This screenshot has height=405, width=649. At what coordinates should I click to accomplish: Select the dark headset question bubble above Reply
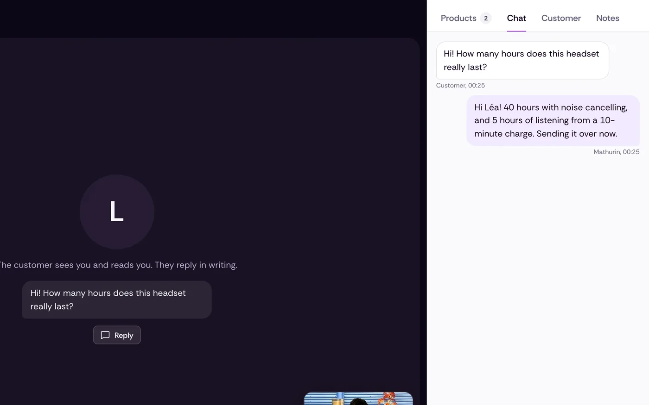[117, 299]
